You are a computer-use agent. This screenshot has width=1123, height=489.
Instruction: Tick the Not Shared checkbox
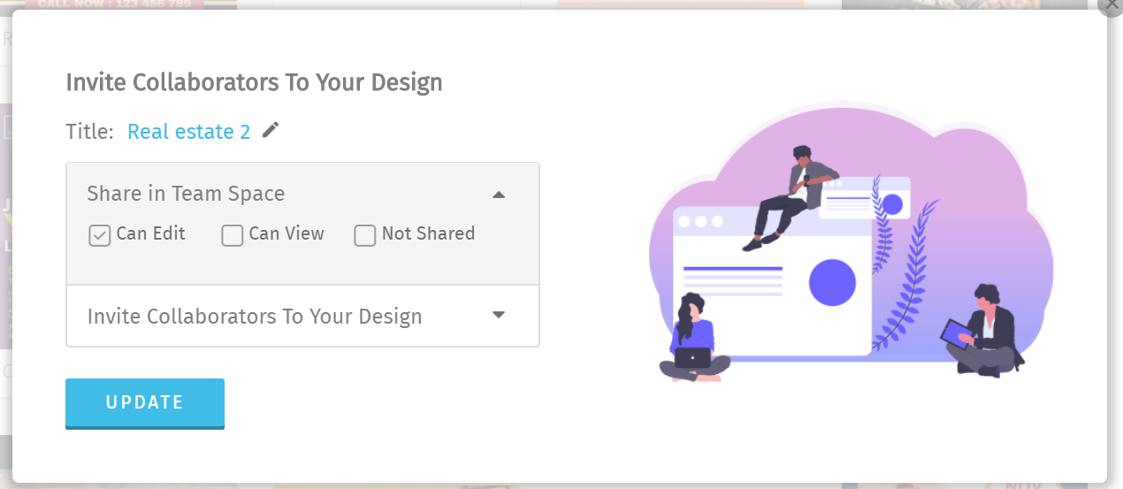[x=365, y=235]
